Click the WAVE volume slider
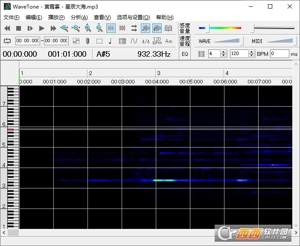 click(x=229, y=41)
